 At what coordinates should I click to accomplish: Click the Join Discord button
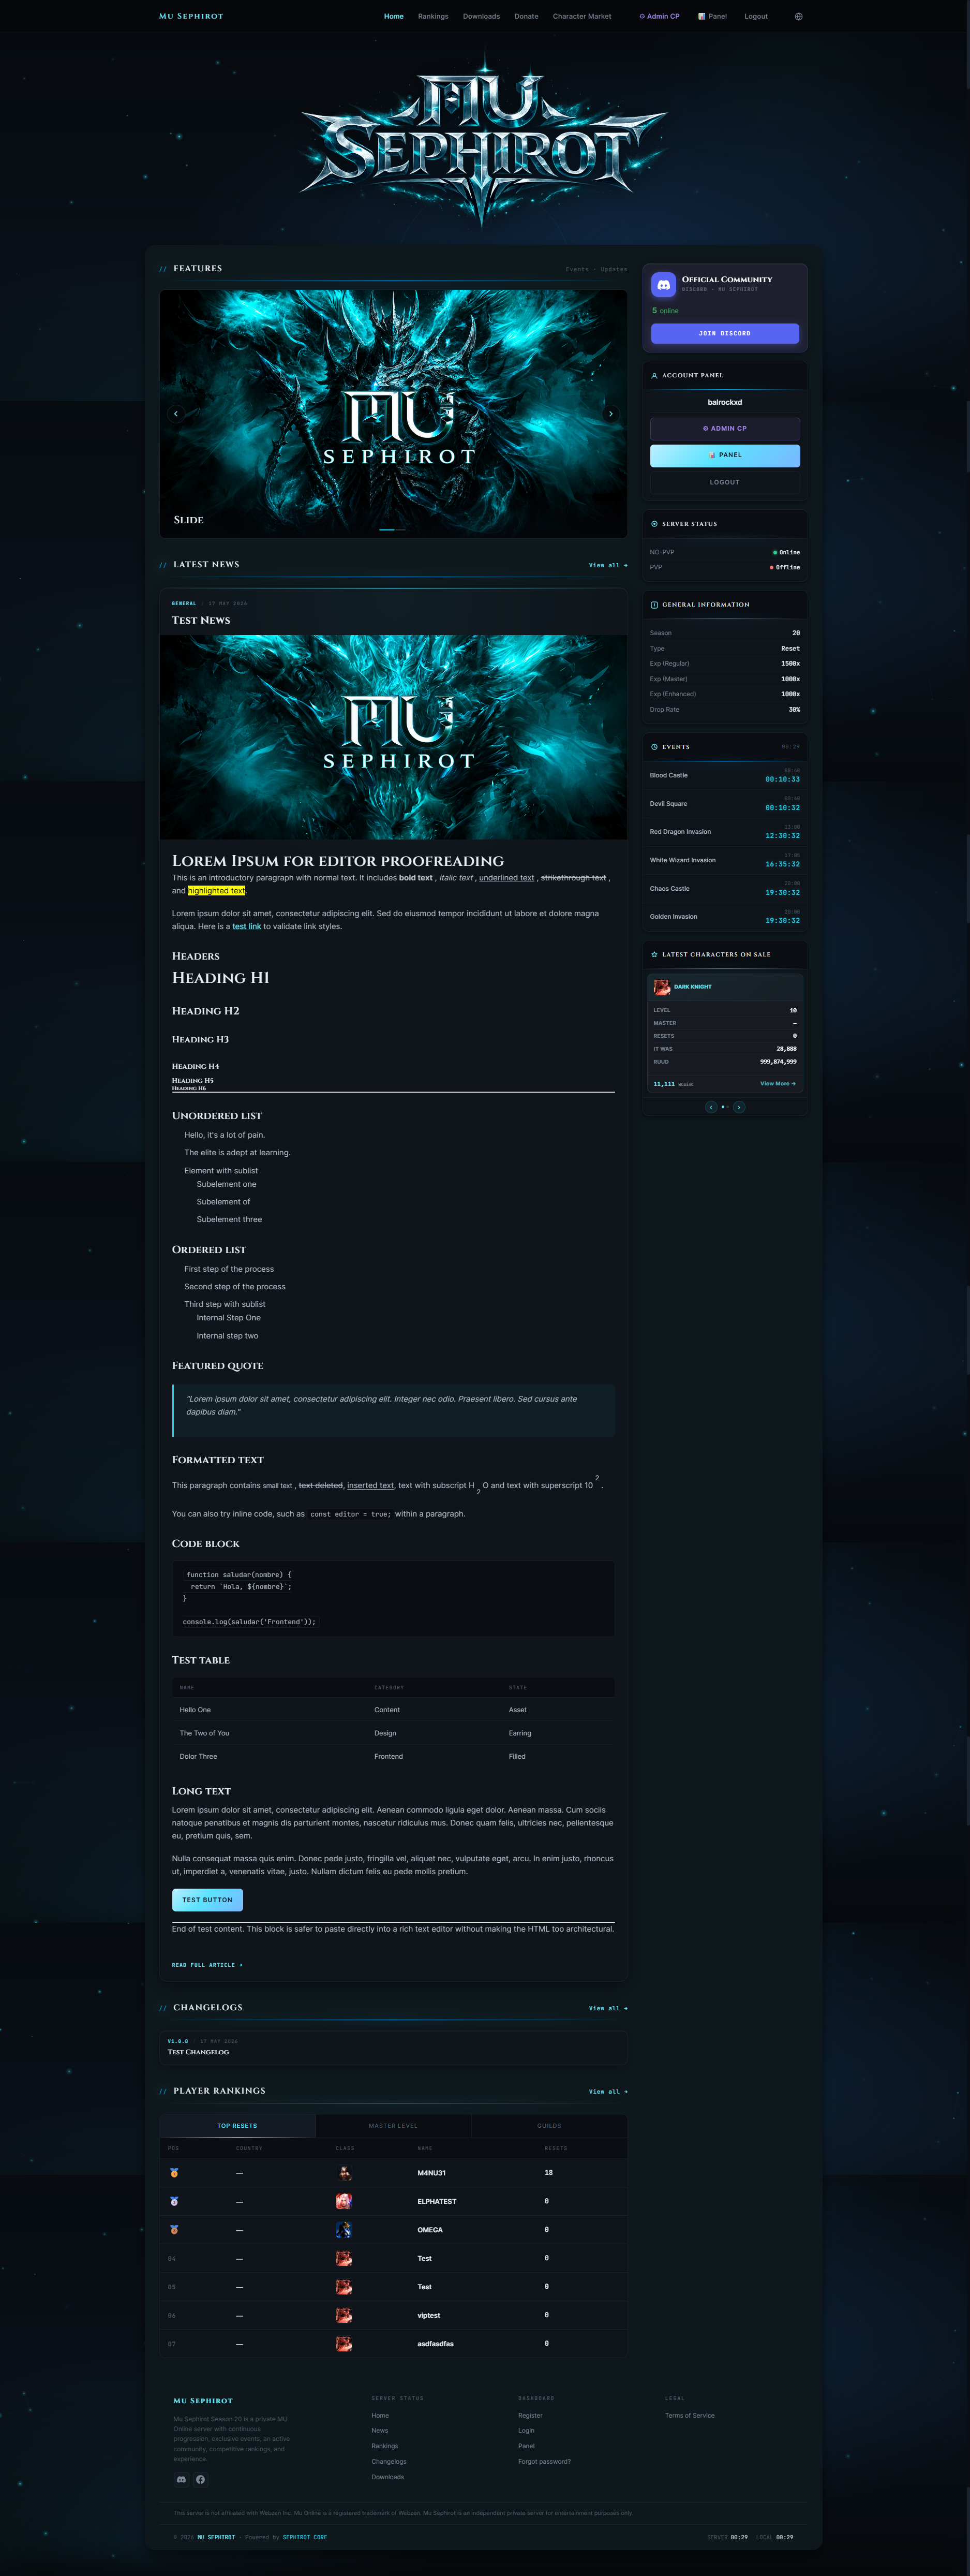[725, 333]
